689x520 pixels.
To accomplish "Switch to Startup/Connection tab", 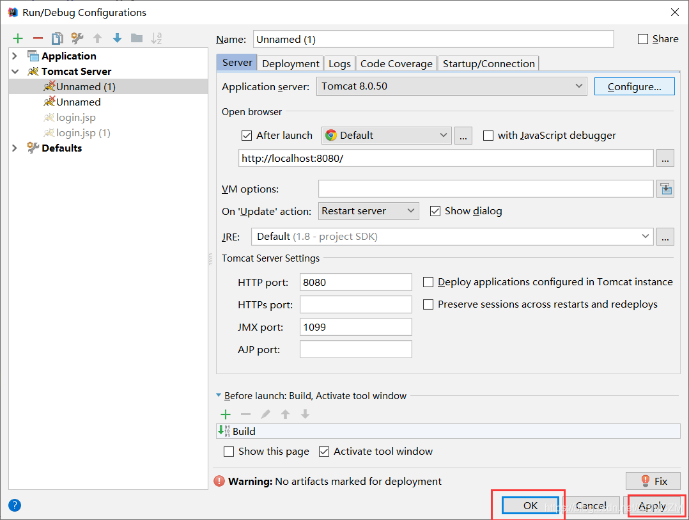I will pos(488,64).
